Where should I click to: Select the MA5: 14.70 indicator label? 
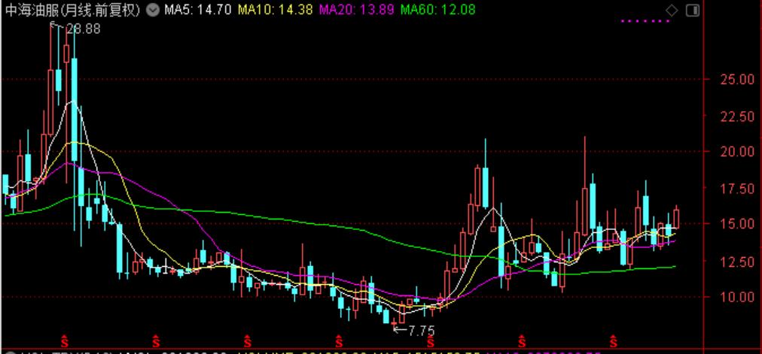[x=198, y=10]
